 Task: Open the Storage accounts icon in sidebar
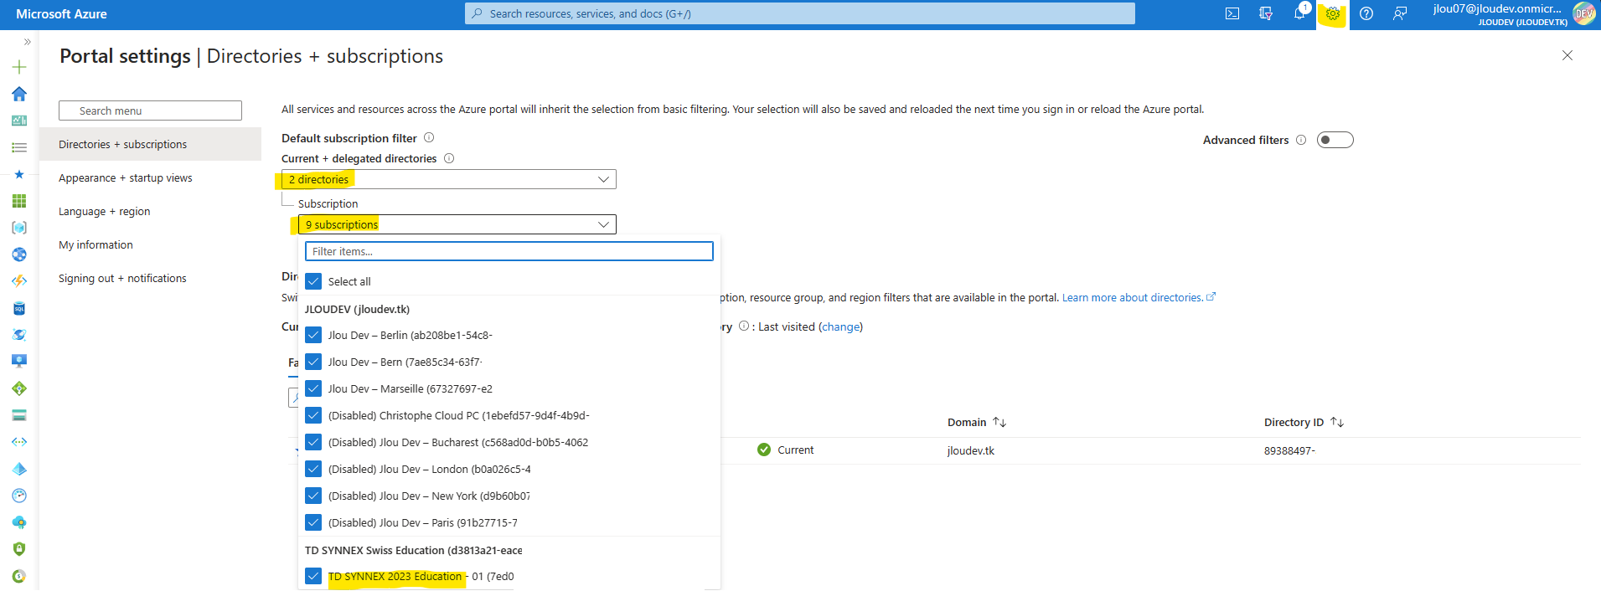[x=19, y=415]
